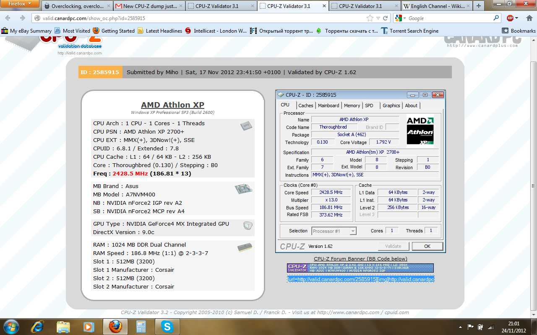
Task: Open Windows Media Player from the taskbar
Action: point(89,326)
